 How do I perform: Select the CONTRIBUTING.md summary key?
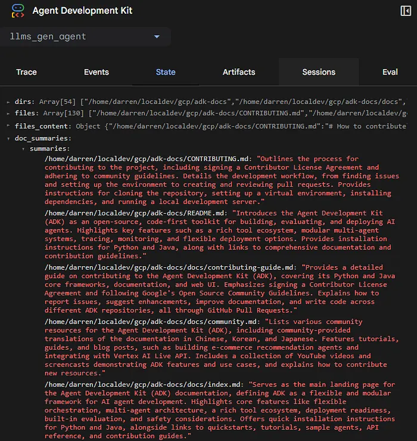click(148, 159)
